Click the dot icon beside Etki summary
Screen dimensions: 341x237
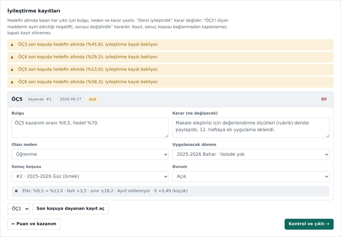point(16,191)
